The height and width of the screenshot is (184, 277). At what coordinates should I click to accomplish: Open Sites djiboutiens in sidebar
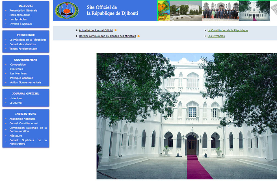coord(20,15)
